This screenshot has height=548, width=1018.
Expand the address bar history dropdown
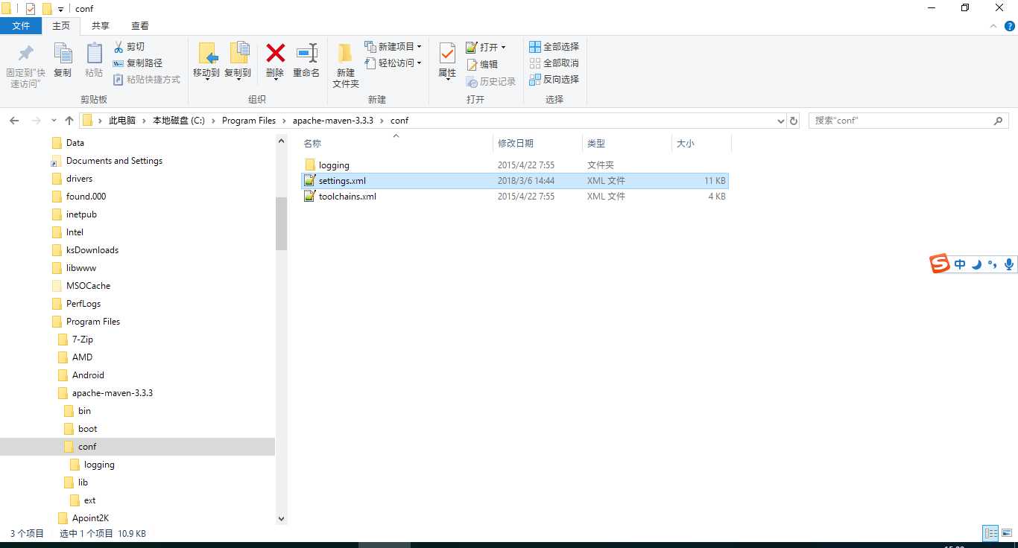pyautogui.click(x=780, y=121)
